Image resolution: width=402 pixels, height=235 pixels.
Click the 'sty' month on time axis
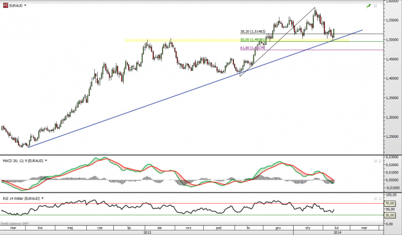pos(308,228)
